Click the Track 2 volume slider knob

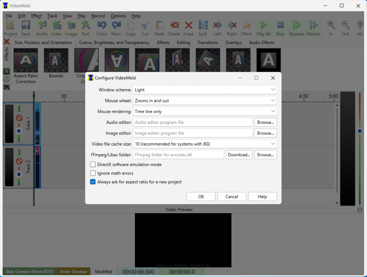[x=19, y=174]
